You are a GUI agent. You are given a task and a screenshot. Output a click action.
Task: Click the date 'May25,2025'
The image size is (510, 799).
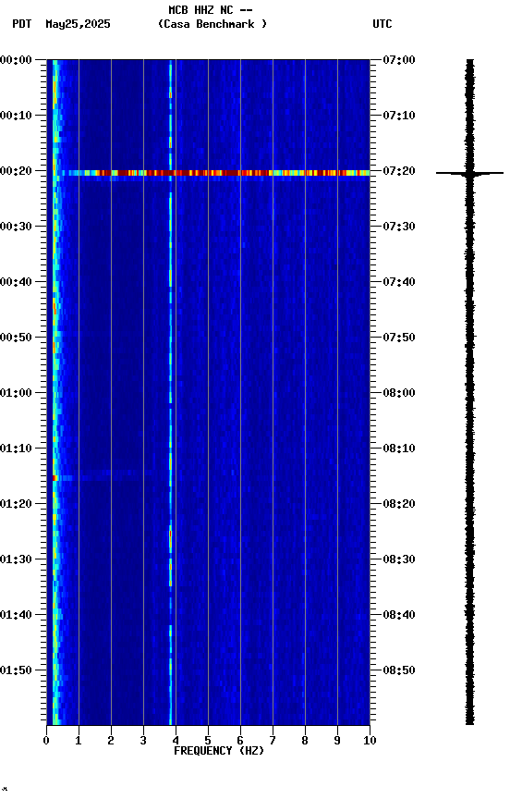click(78, 24)
